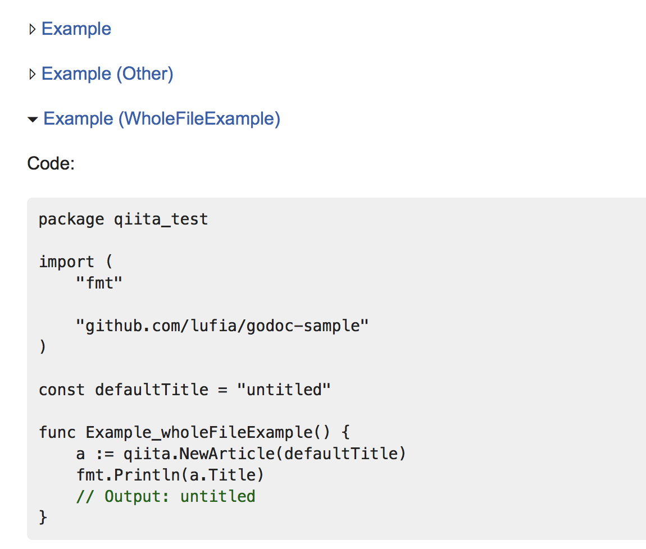646x549 pixels.
Task: Click the "untitled" string literal
Action: click(x=284, y=390)
